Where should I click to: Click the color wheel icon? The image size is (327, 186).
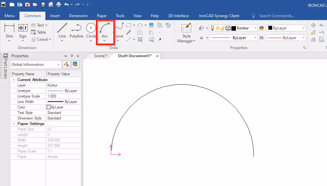[x=262, y=28]
